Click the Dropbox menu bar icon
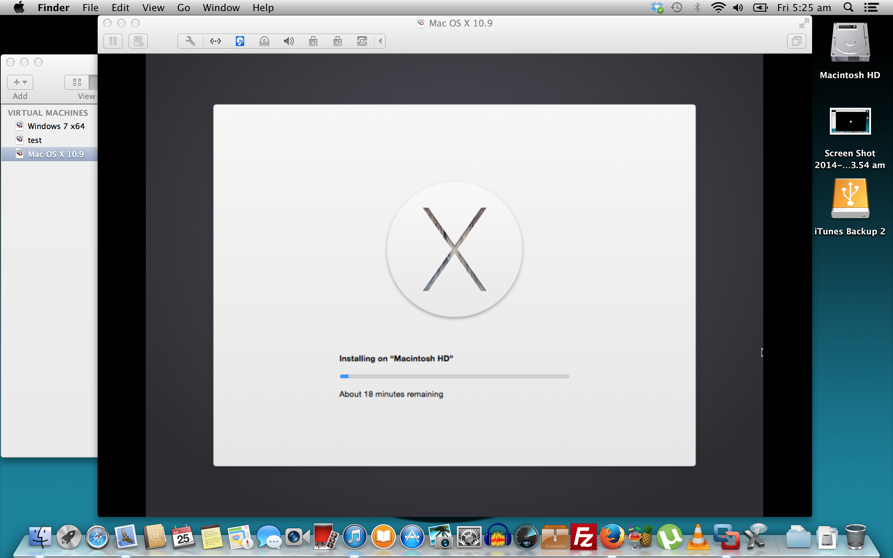893x558 pixels. (x=657, y=7)
